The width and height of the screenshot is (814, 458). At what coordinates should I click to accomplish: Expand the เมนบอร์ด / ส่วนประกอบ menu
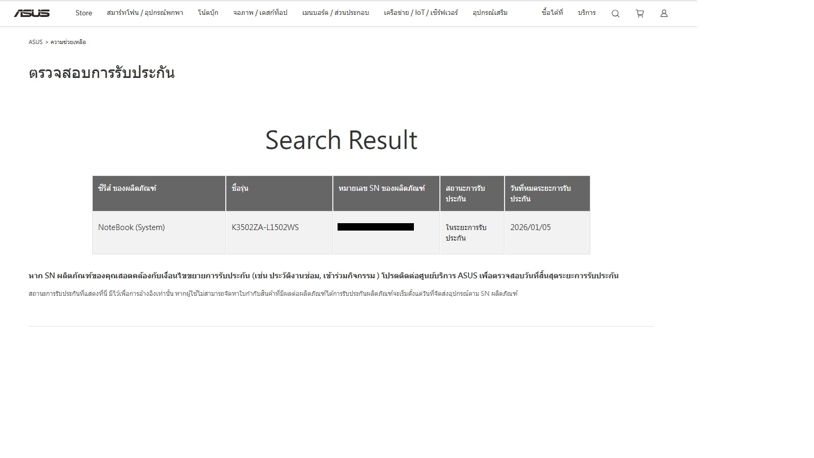pos(335,13)
